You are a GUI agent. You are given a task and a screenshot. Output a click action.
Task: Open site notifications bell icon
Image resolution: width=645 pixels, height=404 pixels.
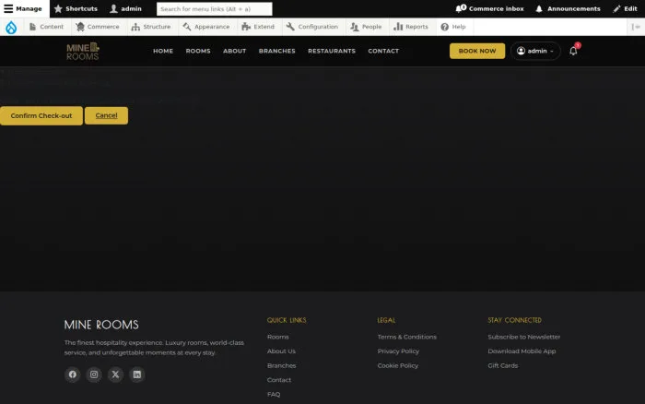point(573,51)
